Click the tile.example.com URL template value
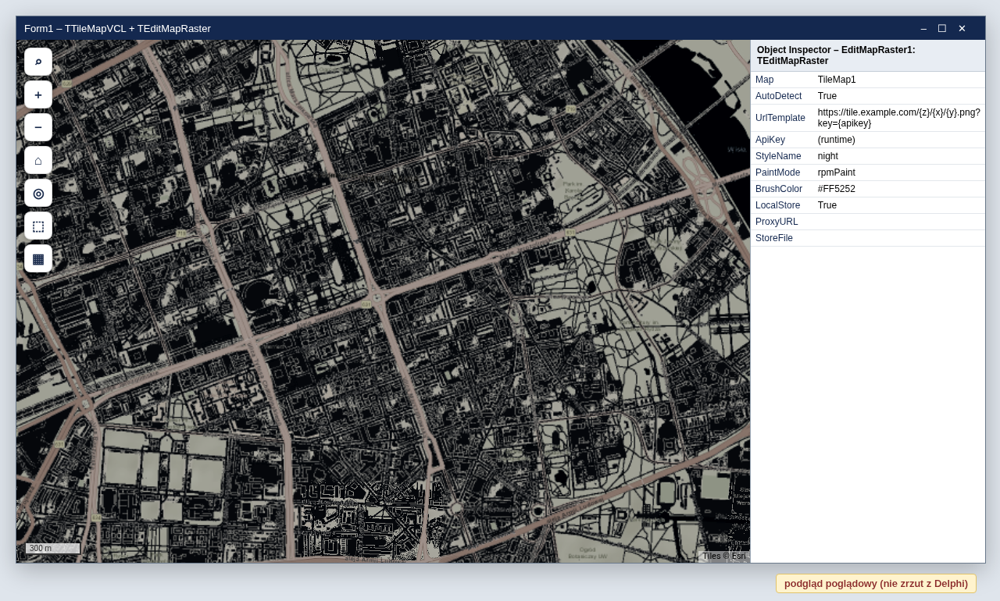1000x601 pixels. point(898,118)
